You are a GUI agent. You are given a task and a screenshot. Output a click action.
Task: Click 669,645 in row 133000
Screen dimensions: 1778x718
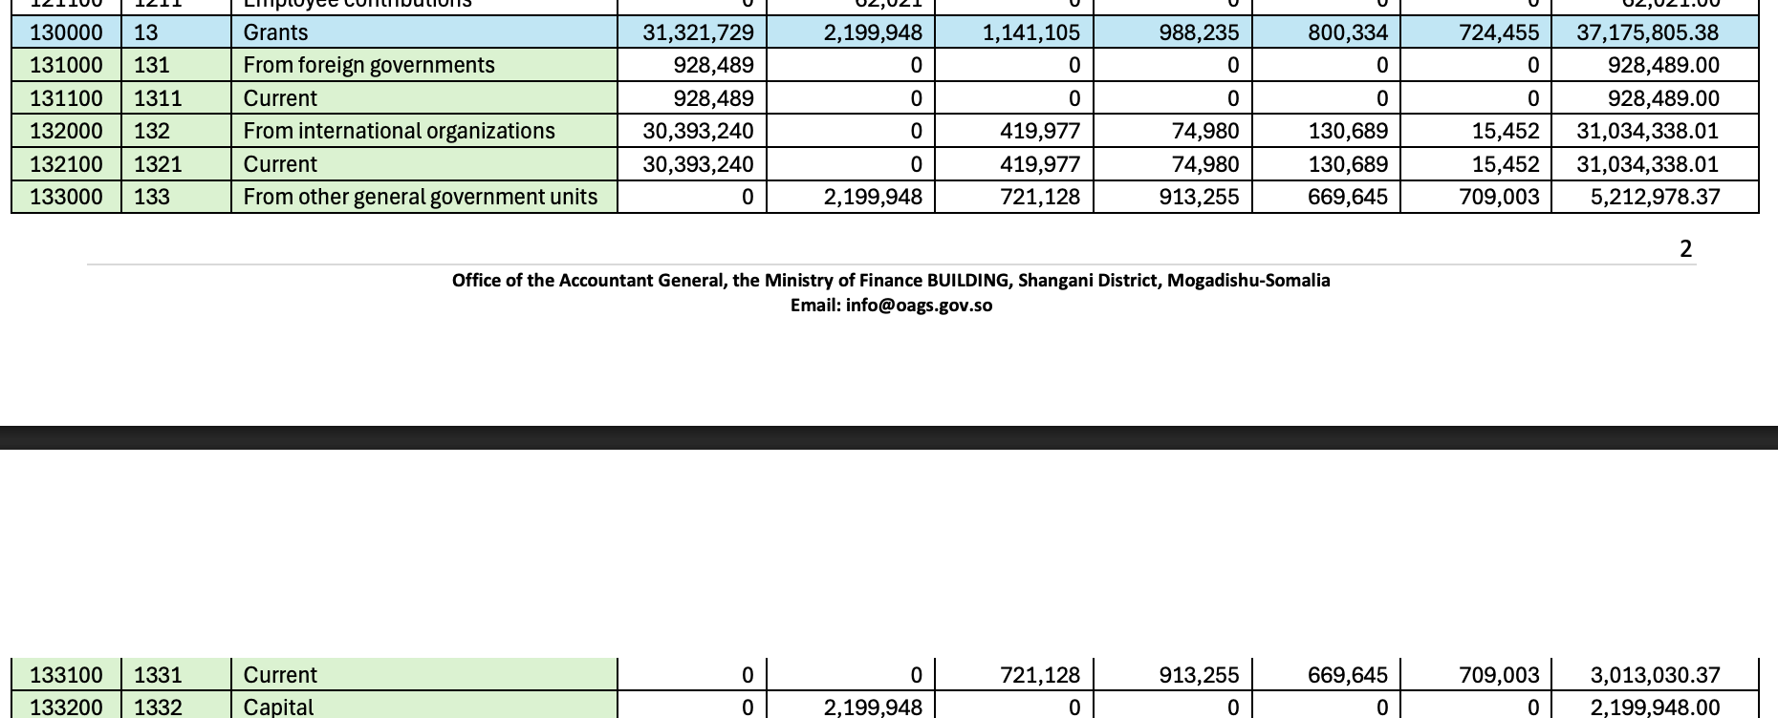pyautogui.click(x=1348, y=197)
